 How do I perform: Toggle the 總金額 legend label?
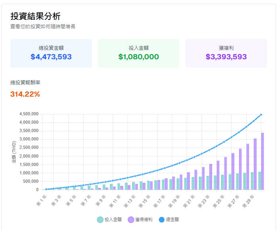pyautogui.click(x=172, y=219)
